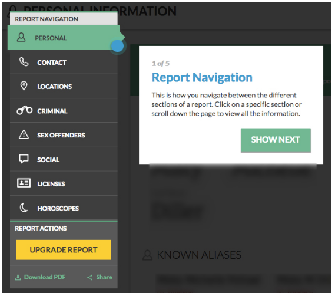Click the warning triangle Sex Offenders icon

pos(24,134)
